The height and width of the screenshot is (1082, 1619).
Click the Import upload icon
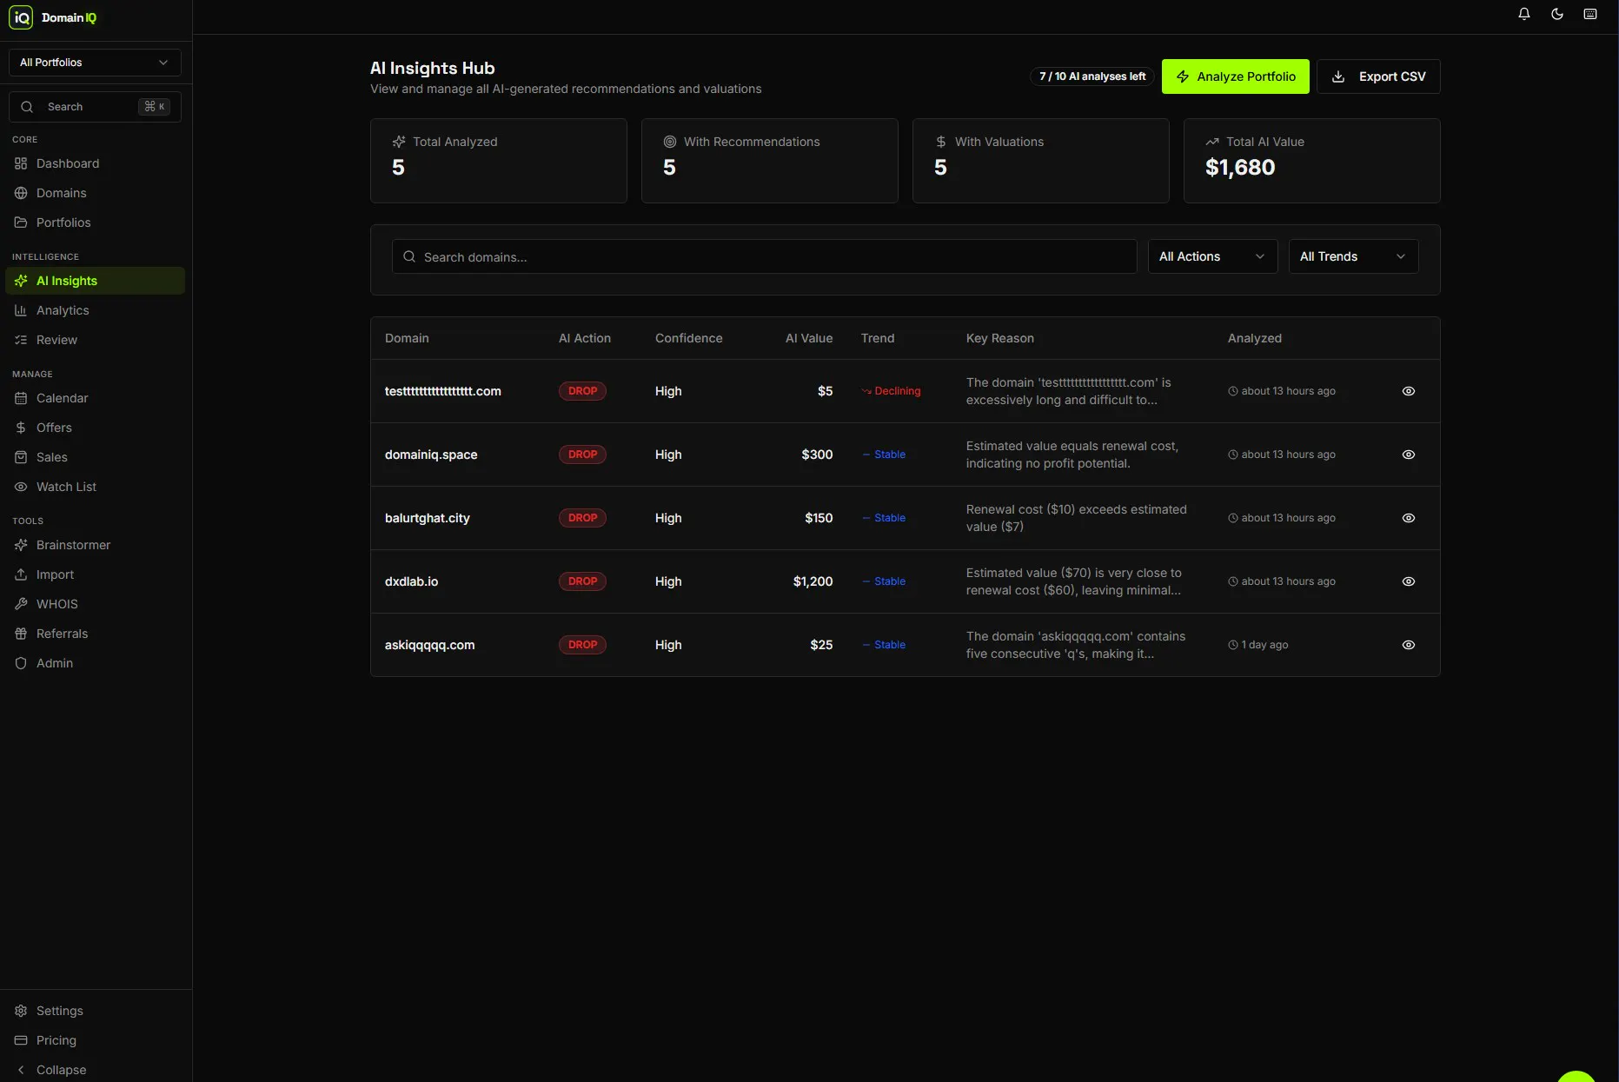coord(21,574)
